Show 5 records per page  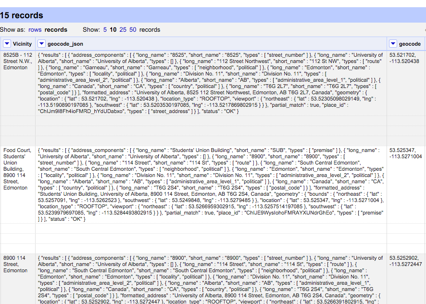pyautogui.click(x=105, y=29)
